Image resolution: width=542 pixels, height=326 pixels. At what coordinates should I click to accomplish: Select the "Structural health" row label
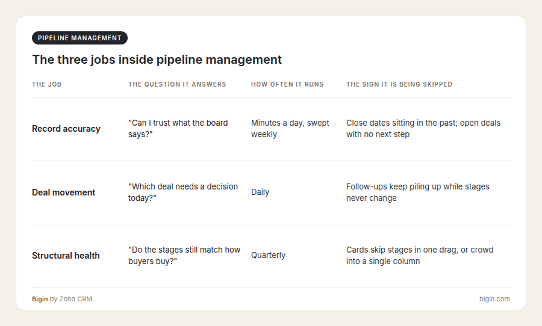[x=66, y=256]
